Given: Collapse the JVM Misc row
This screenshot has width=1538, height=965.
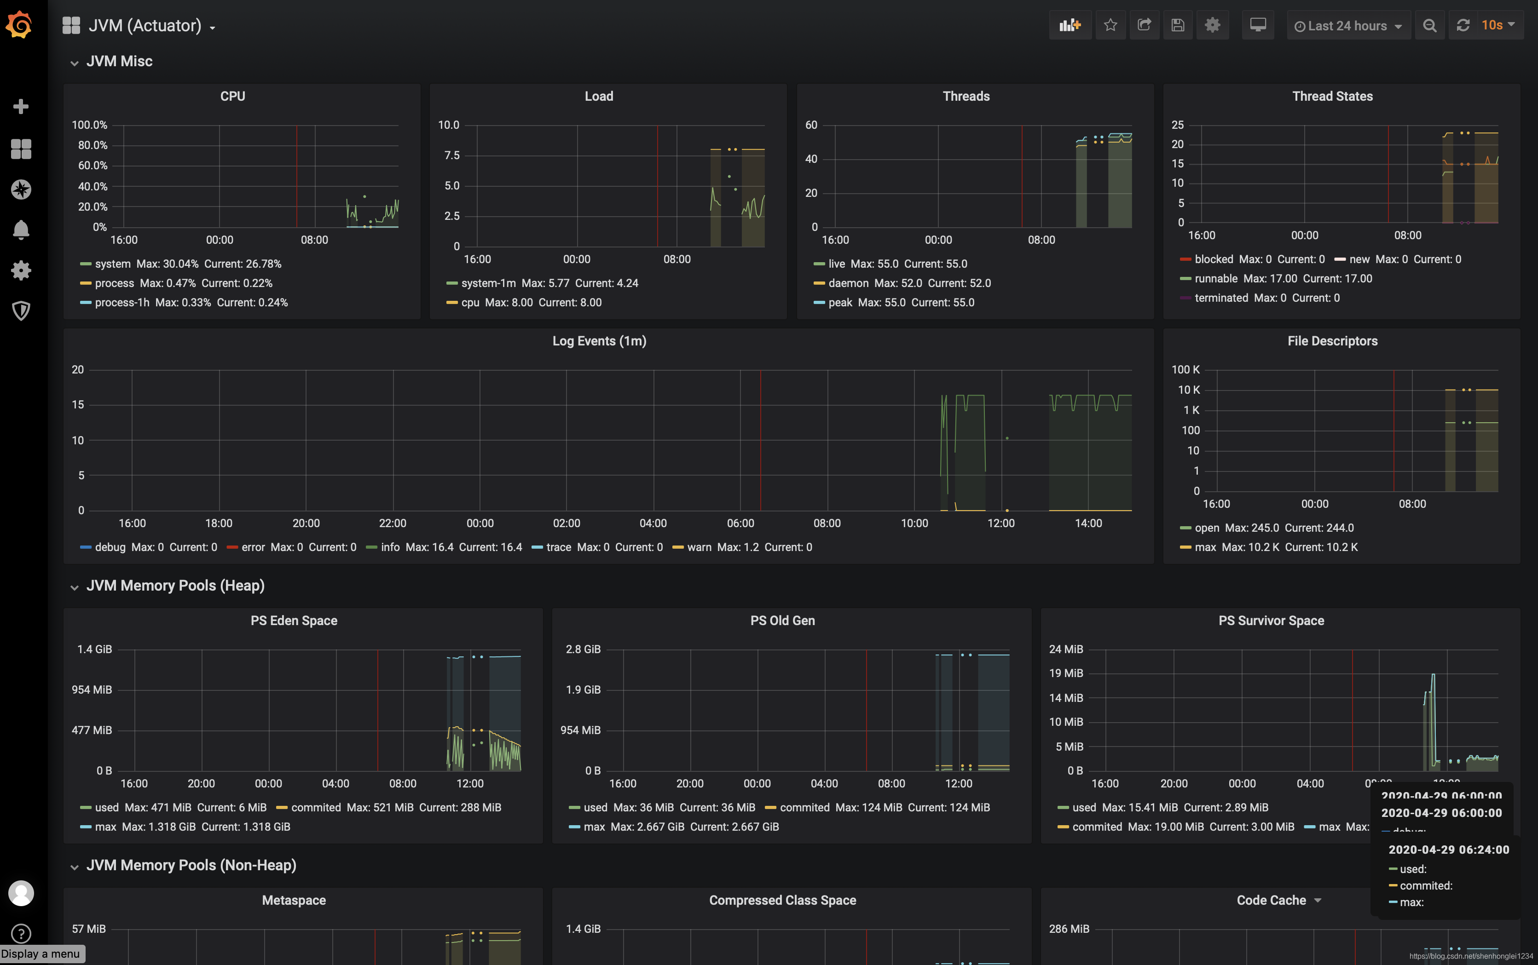Looking at the screenshot, I should pyautogui.click(x=119, y=61).
